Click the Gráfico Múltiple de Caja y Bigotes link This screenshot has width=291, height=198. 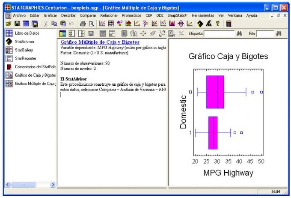(x=100, y=42)
